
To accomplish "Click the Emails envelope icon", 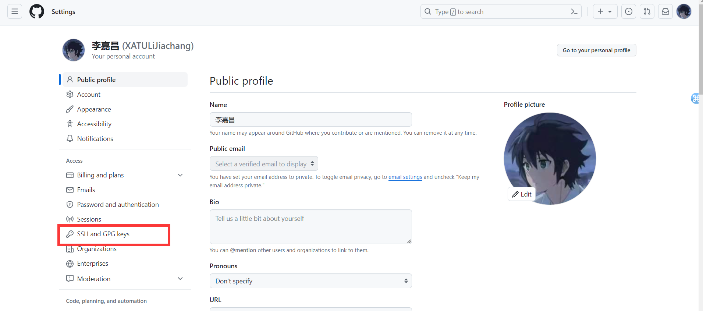I will pos(70,190).
